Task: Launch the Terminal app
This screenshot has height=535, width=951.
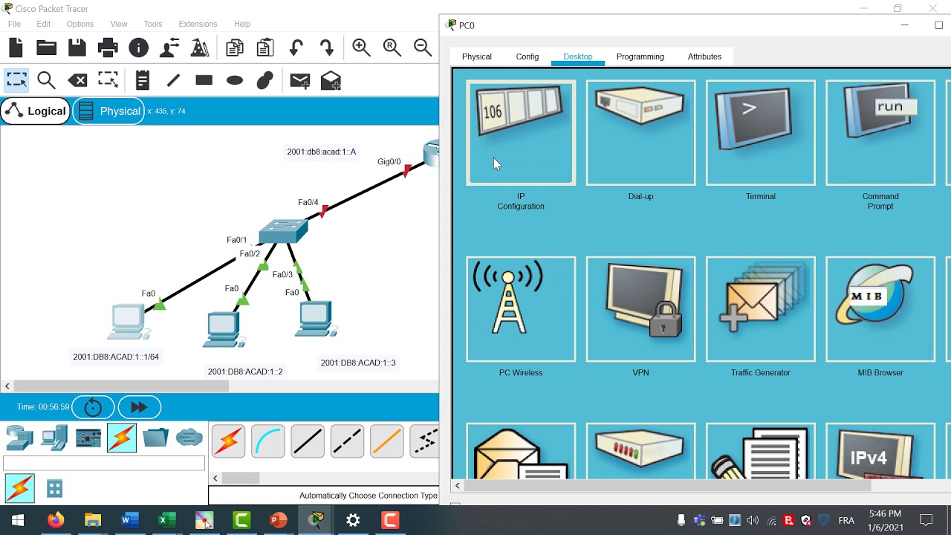Action: pos(760,132)
